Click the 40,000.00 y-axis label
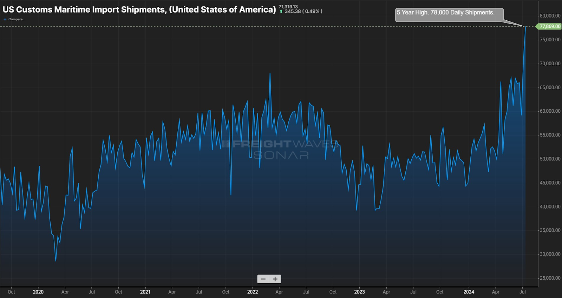This screenshot has height=298, width=562. 550,207
